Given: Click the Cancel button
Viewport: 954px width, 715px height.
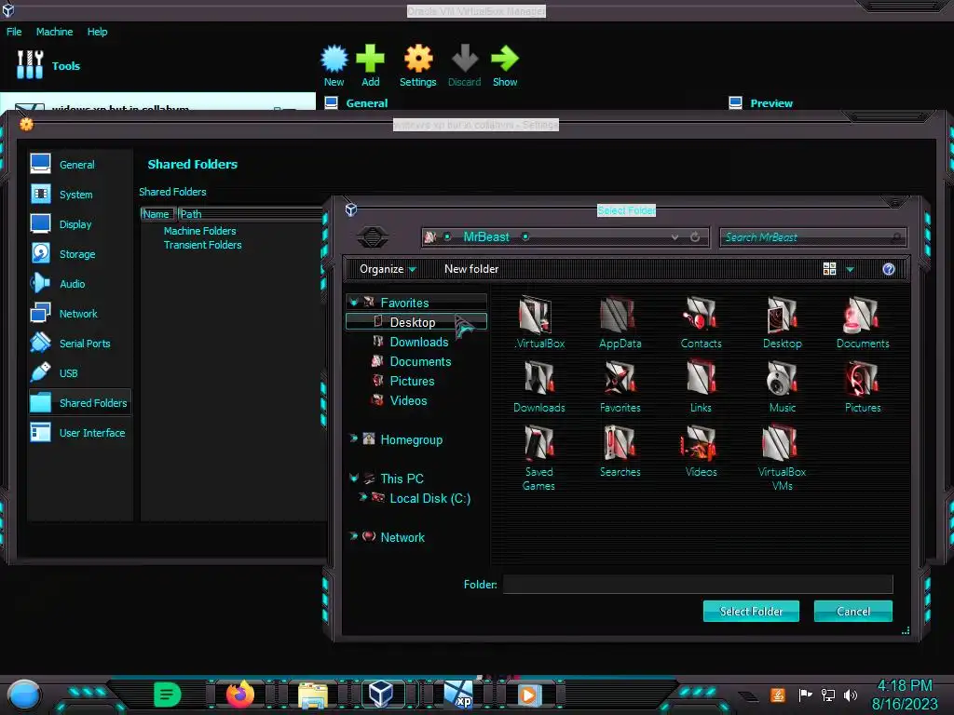Looking at the screenshot, I should pyautogui.click(x=853, y=611).
